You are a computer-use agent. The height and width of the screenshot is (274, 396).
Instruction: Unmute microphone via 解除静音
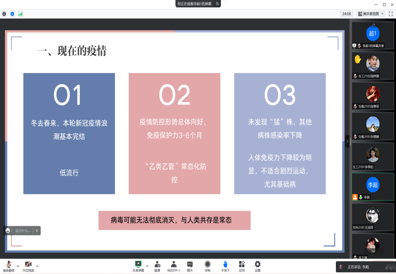tap(9, 265)
